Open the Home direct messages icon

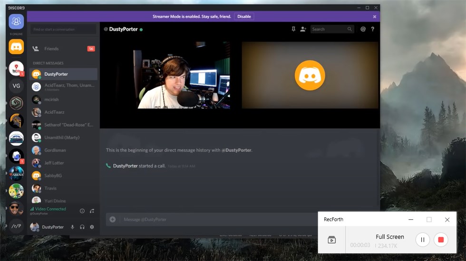coord(16,21)
